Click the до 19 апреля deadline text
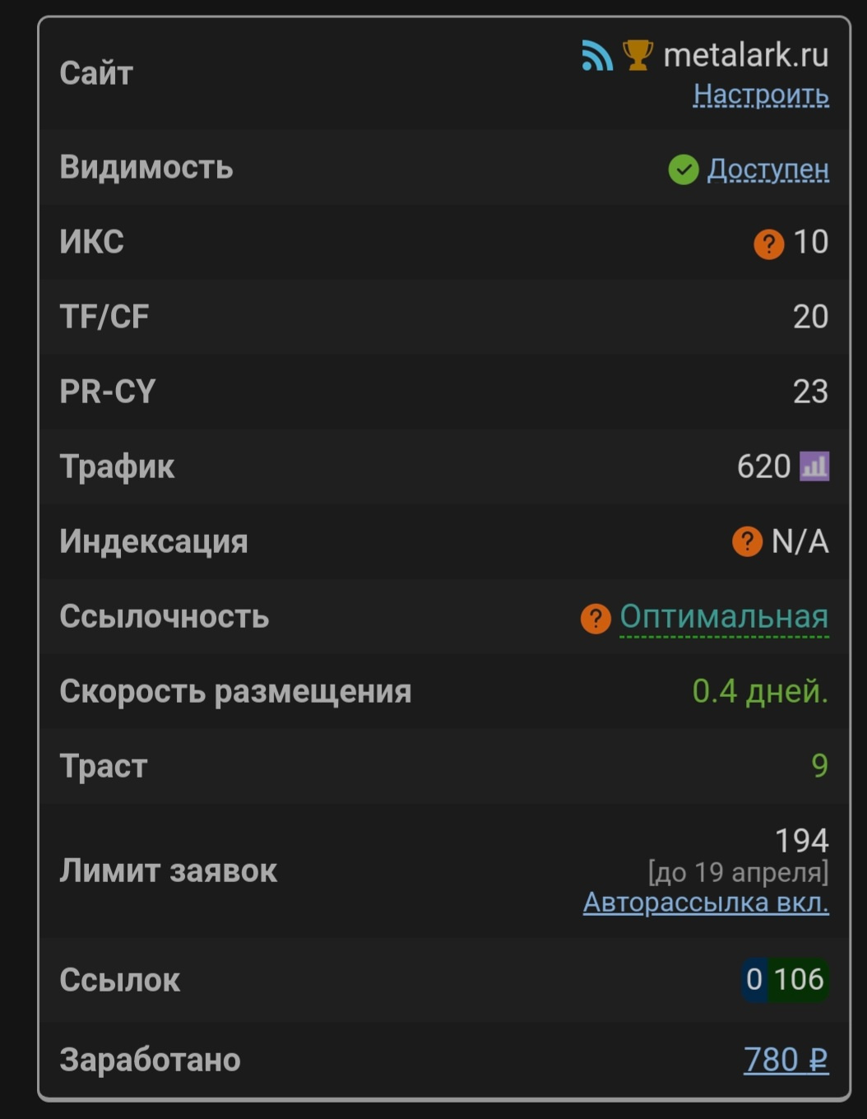Screen dimensions: 867x1119 738,872
